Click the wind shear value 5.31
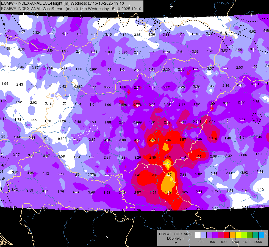The image size is (269, 247). pos(257,119)
